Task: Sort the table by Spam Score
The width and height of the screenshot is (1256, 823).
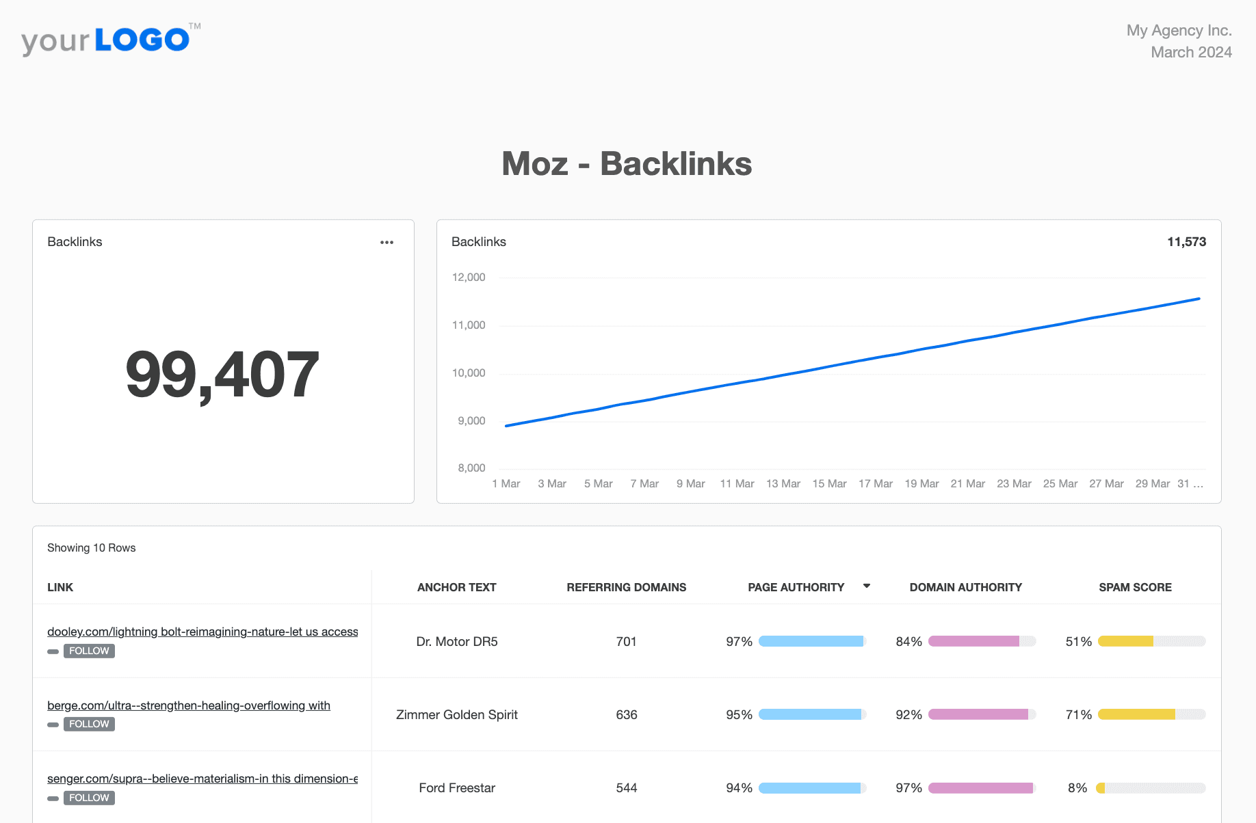Action: (x=1135, y=586)
